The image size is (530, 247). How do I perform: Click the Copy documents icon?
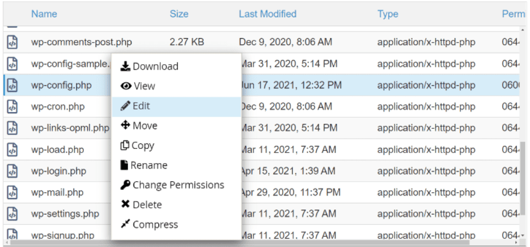coord(125,146)
